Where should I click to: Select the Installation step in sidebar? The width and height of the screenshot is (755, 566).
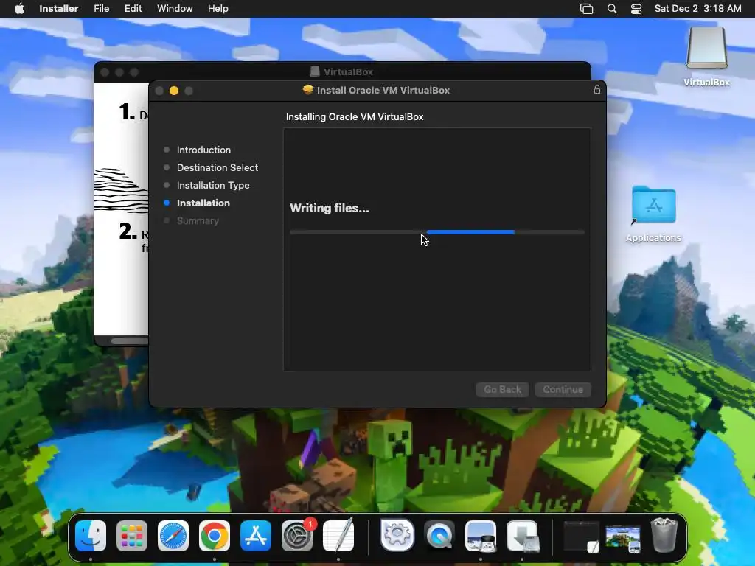[x=203, y=203]
